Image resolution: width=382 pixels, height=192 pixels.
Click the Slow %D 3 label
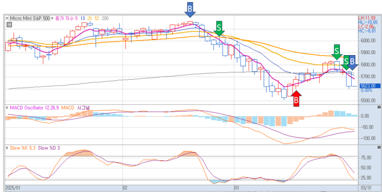click(49, 148)
